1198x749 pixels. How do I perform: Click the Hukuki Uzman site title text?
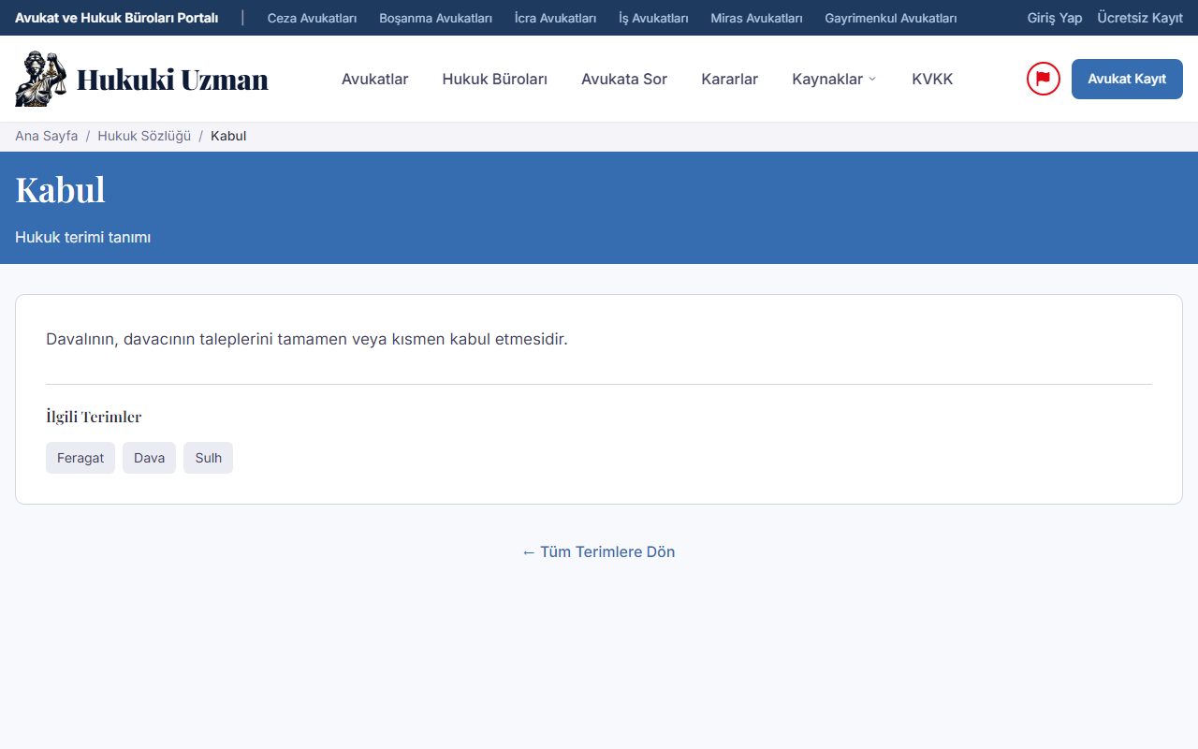coord(172,80)
